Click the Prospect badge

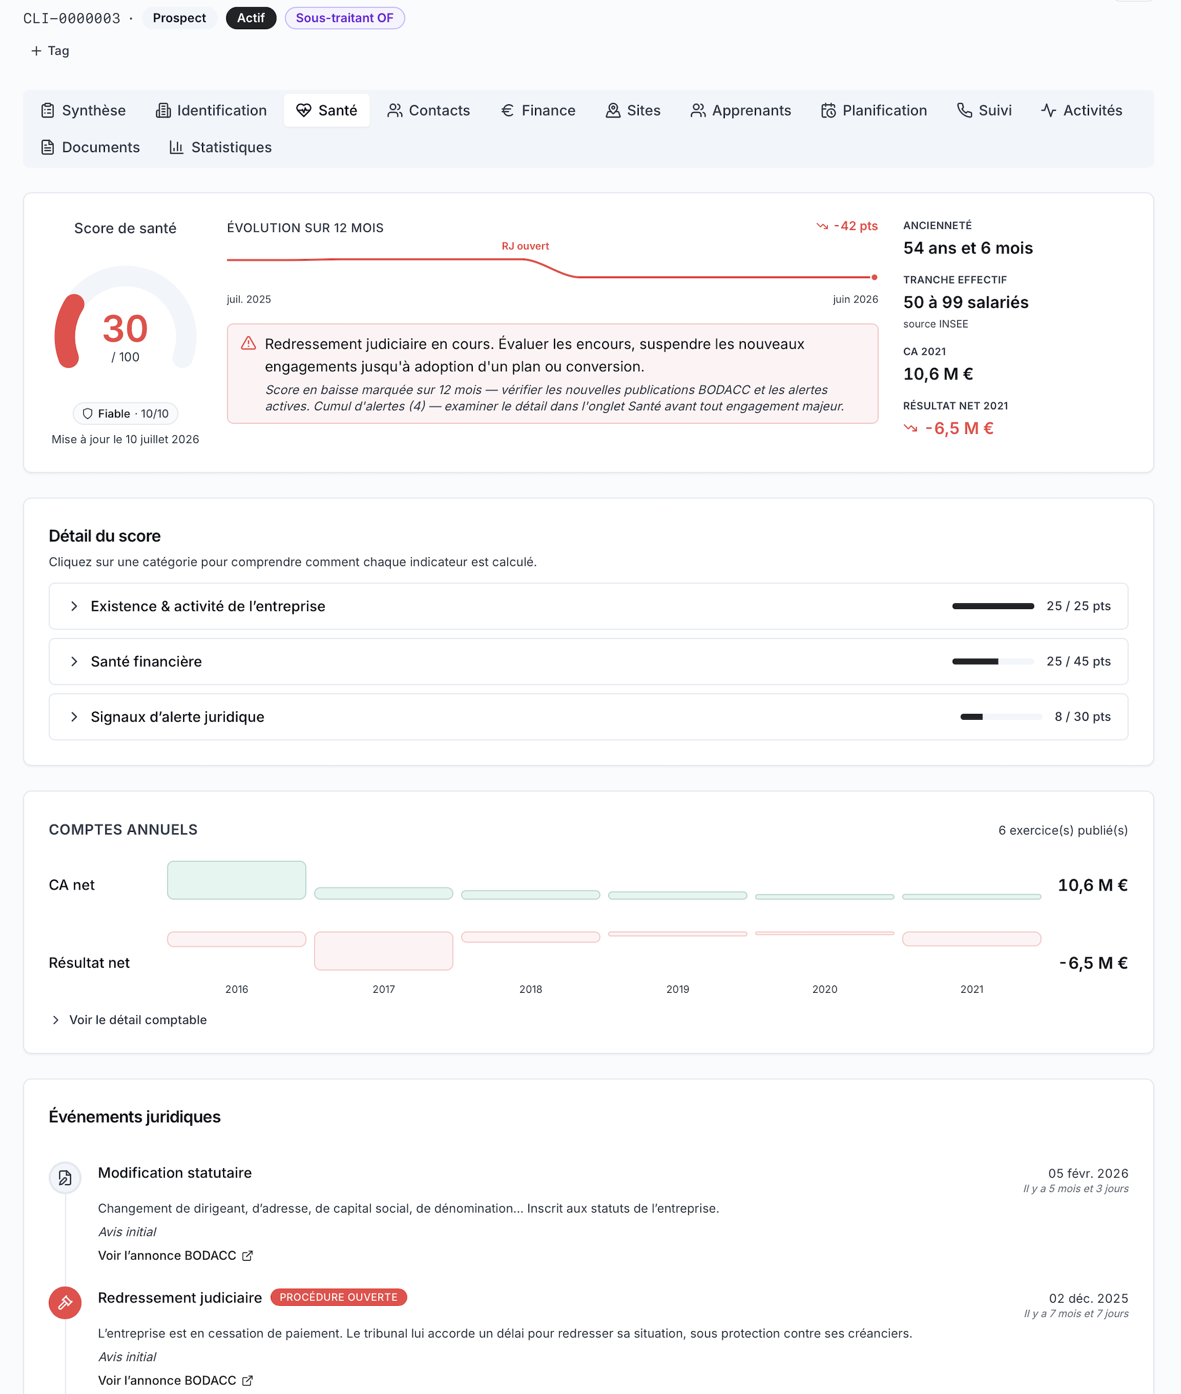(x=179, y=18)
